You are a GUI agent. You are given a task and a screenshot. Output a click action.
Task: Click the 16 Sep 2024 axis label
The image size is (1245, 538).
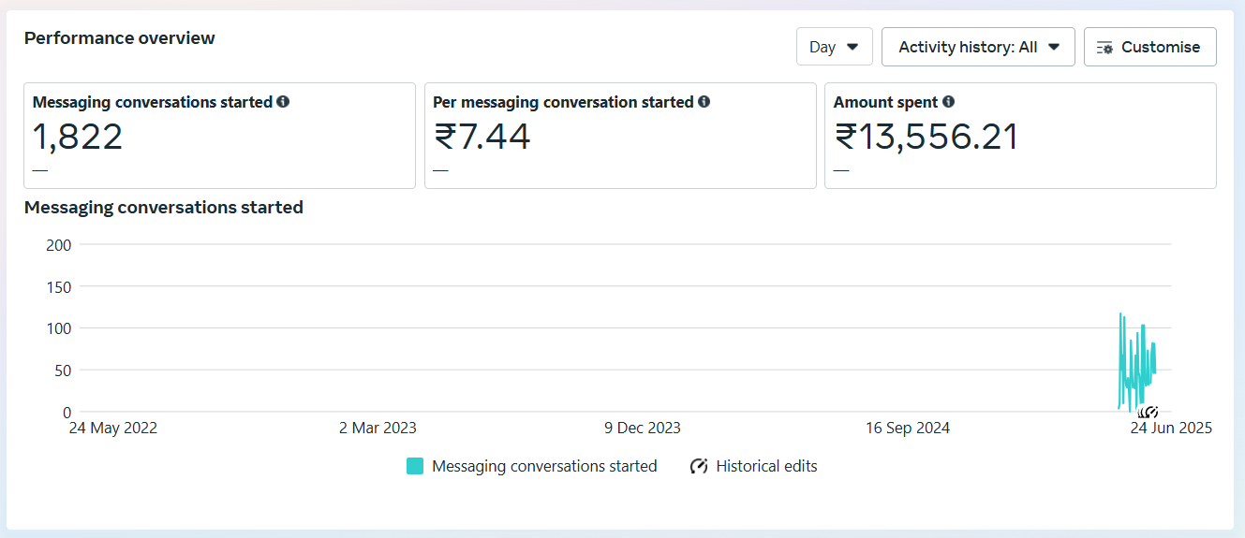(907, 428)
